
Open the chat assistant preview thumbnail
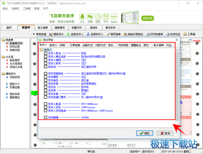click(130, 18)
